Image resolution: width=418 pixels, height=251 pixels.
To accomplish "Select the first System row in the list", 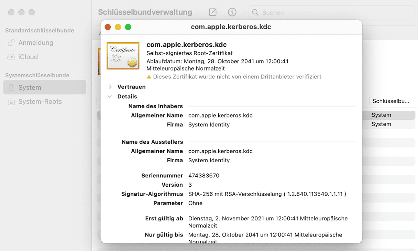I will tap(381, 115).
